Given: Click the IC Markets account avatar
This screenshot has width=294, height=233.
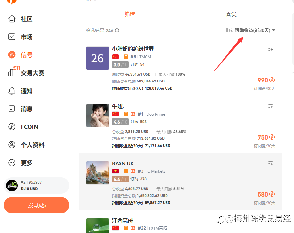Looking at the screenshot, I should (x=12, y=186).
